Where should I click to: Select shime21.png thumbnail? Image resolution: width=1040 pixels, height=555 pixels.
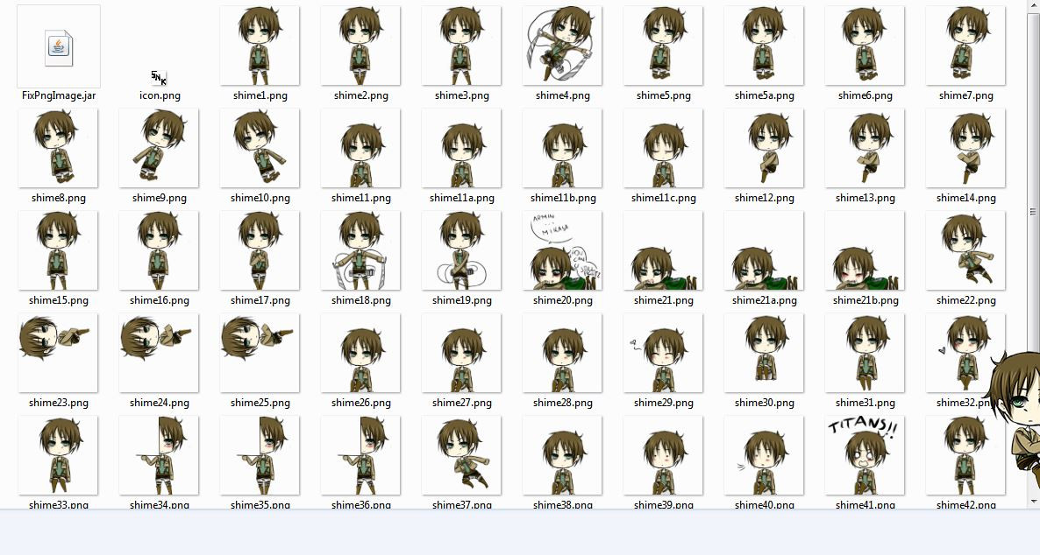(x=663, y=251)
